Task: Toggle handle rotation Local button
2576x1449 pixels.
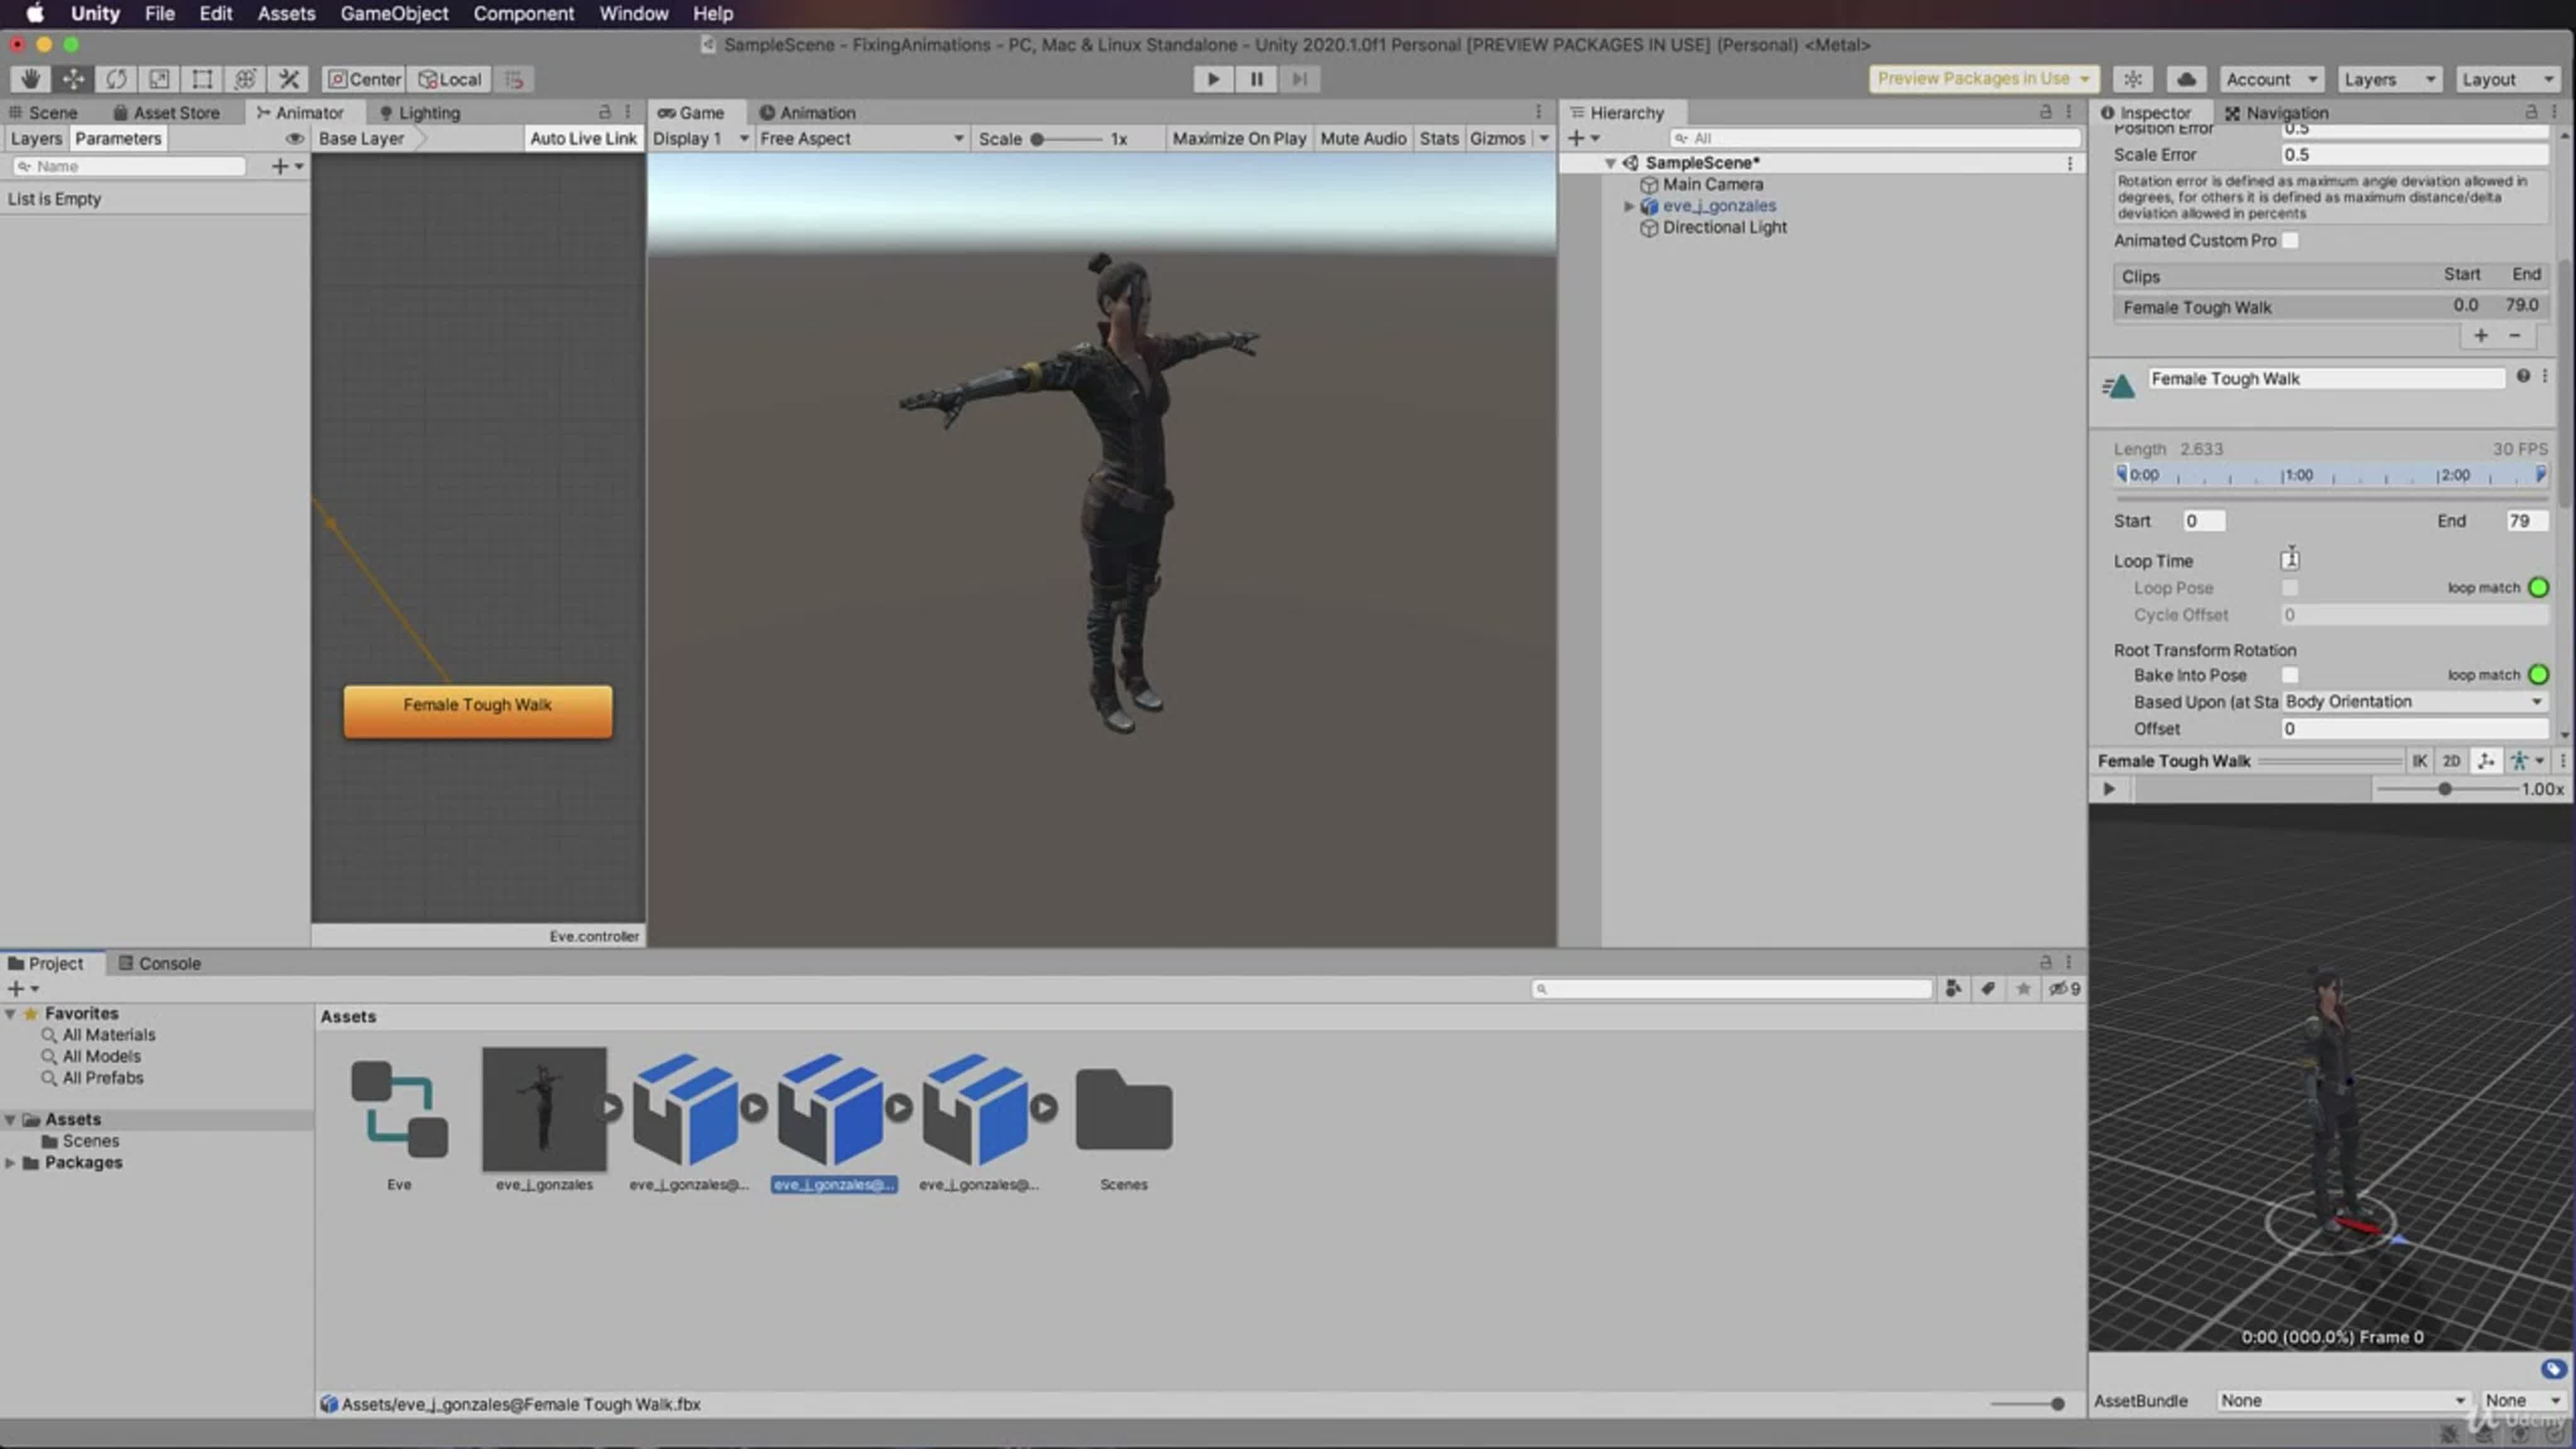Action: (449, 79)
